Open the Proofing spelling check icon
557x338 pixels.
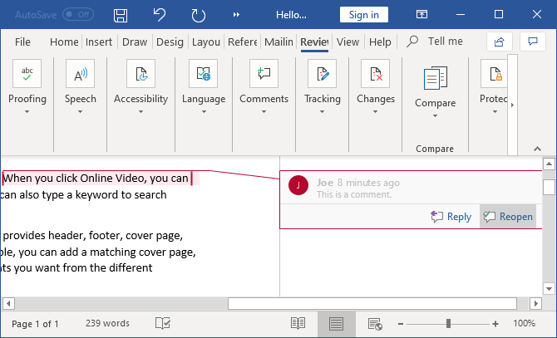click(27, 74)
